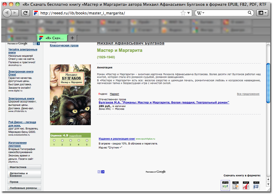
Task: Select rating 3 radio button
Action: [x=70, y=141]
